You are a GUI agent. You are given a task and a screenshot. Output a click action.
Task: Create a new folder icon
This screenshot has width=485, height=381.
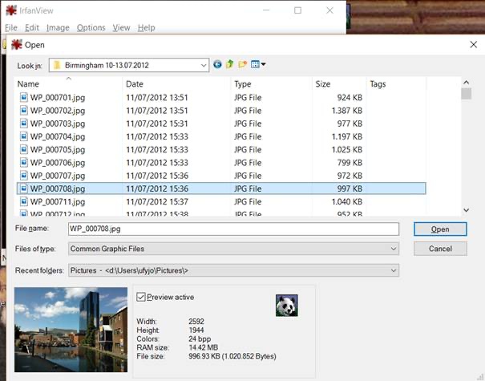(242, 64)
